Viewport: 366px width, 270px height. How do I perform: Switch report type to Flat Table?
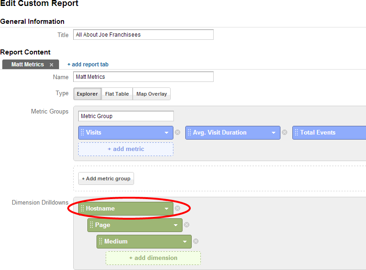[x=117, y=94]
